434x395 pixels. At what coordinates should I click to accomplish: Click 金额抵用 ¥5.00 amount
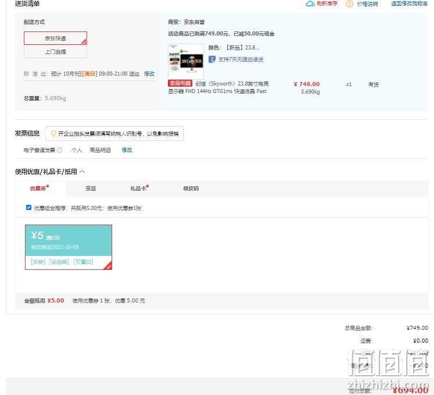[56, 301]
